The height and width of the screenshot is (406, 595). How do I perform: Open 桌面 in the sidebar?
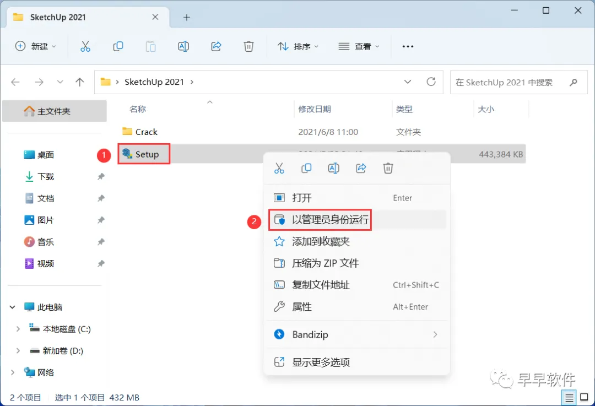point(46,155)
